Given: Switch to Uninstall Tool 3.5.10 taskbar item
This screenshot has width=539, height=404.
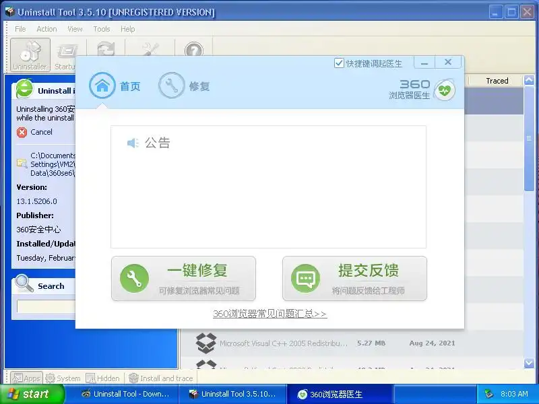Looking at the screenshot, I should tap(232, 394).
